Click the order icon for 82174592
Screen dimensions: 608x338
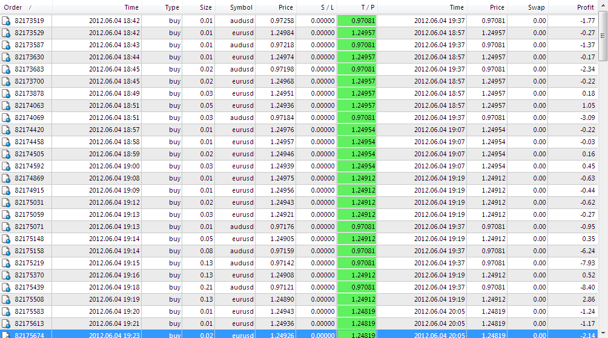coord(6,166)
